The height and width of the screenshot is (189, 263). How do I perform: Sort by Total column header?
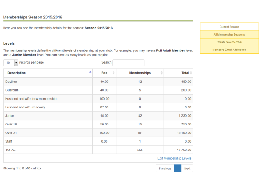click(178, 73)
